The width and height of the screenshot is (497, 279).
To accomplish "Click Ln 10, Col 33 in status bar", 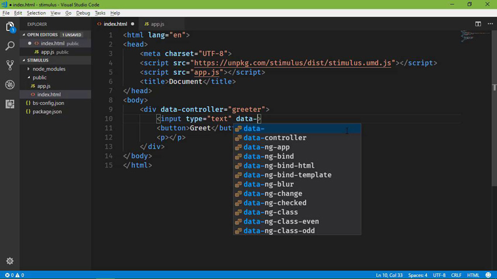I will [x=389, y=275].
